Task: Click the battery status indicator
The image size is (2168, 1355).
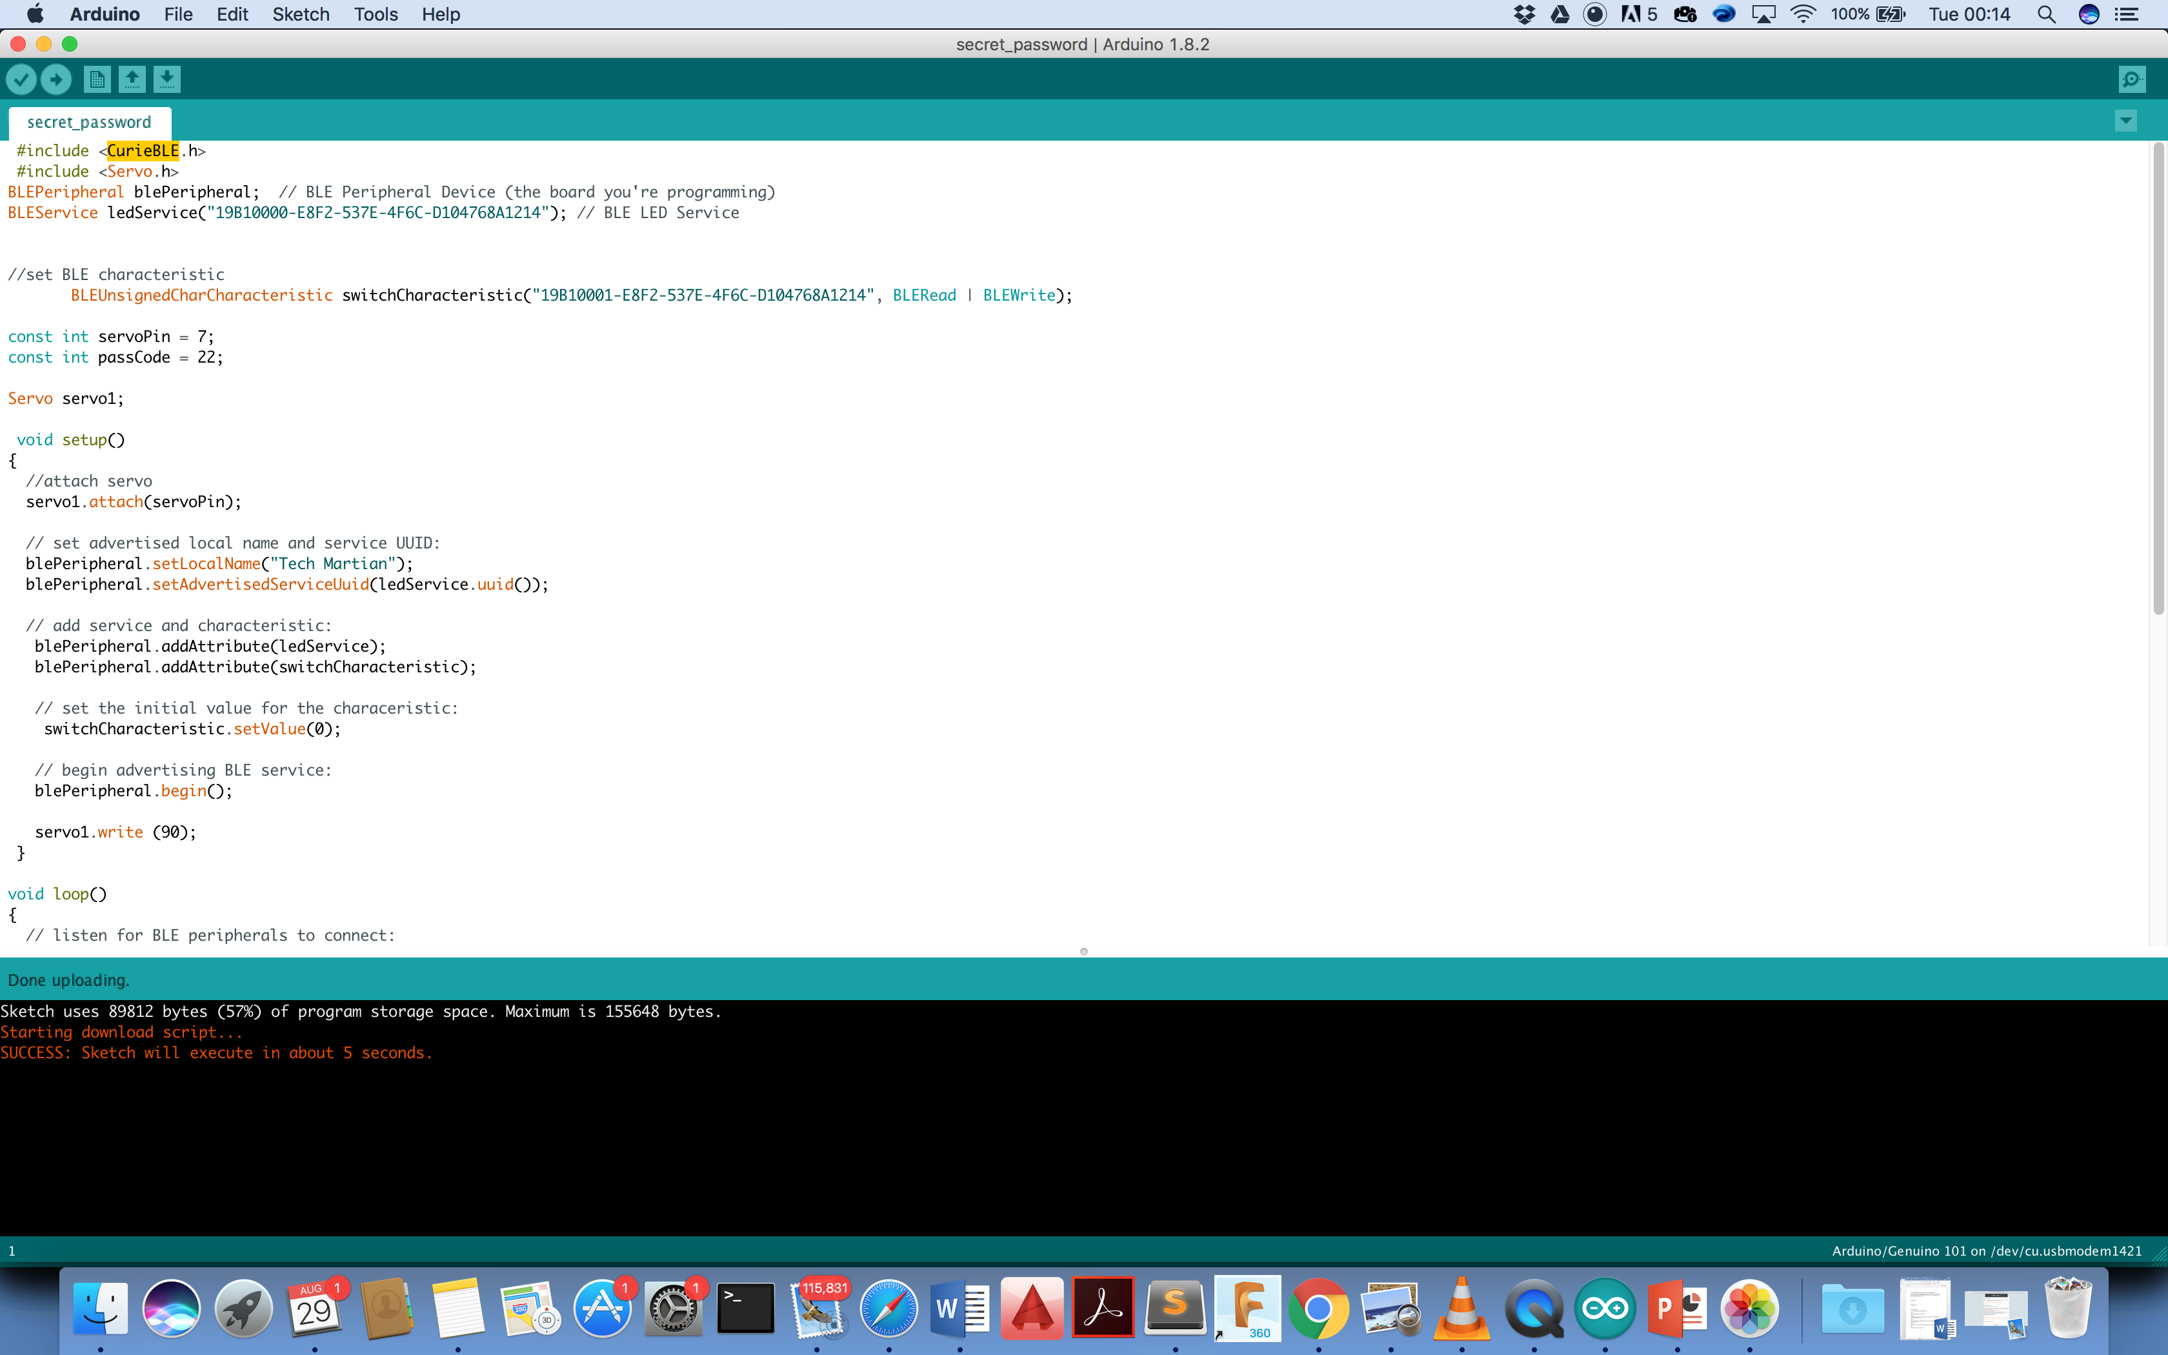Action: [1868, 14]
